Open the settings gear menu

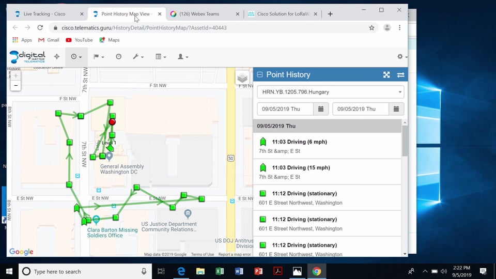coord(402,57)
